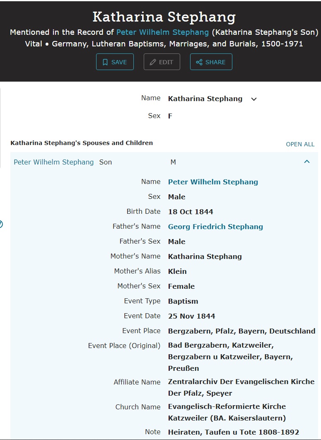This screenshot has width=321, height=440.
Task: Click the Mother's Alias value Klein
Action: click(x=177, y=271)
